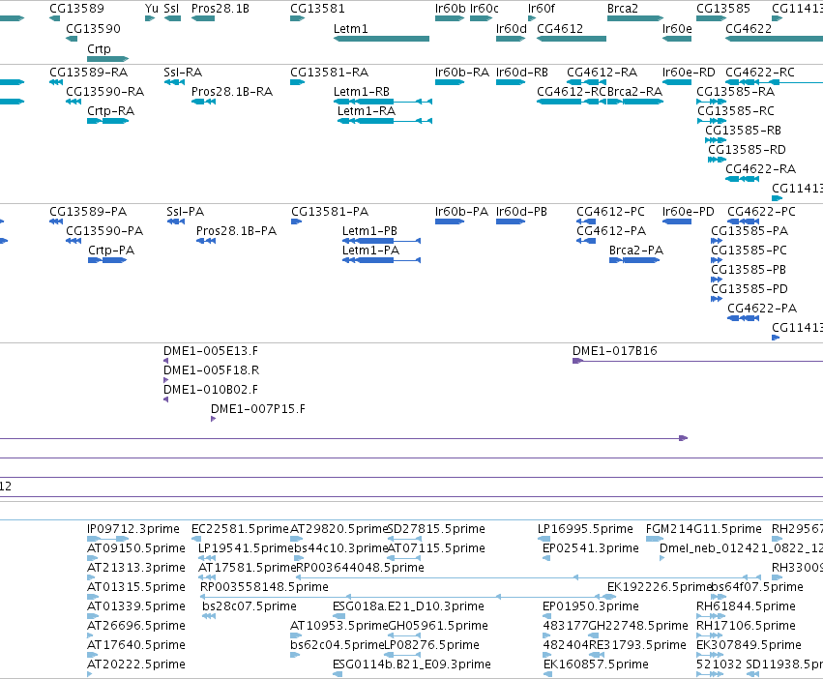Select the Ir60b gene label
This screenshot has height=679, width=823.
click(451, 9)
